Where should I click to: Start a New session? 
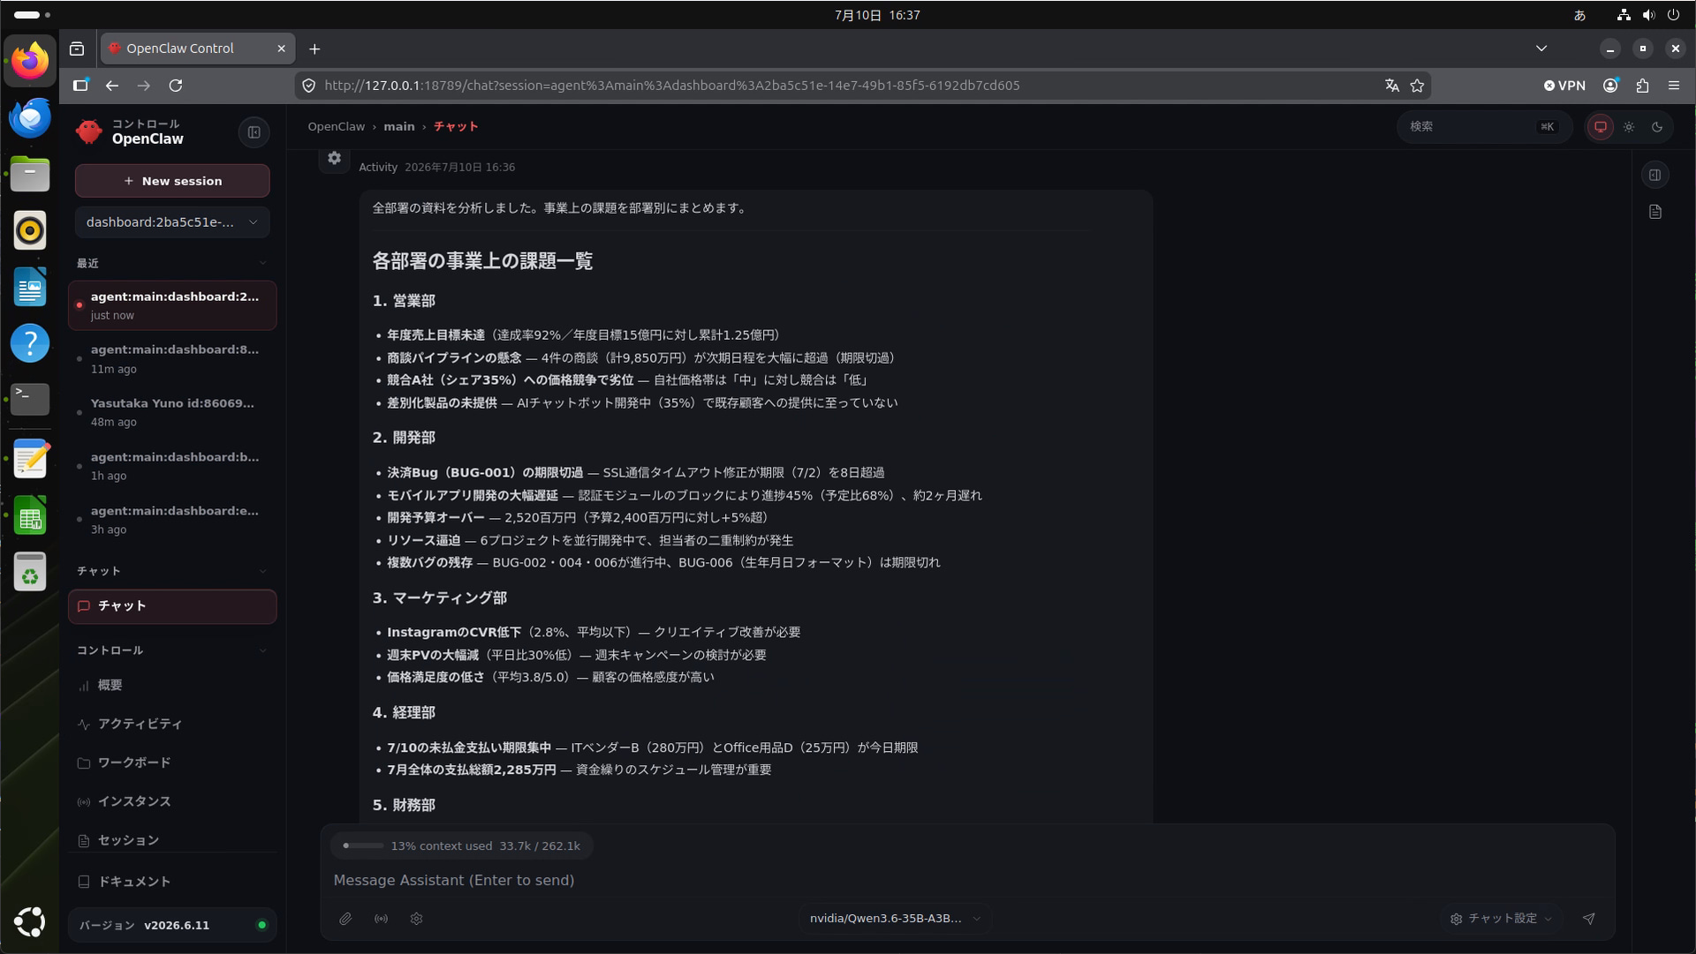click(172, 181)
